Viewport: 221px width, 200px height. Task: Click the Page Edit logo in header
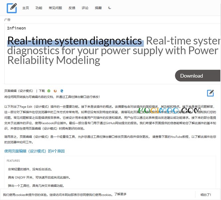coord(12,8)
